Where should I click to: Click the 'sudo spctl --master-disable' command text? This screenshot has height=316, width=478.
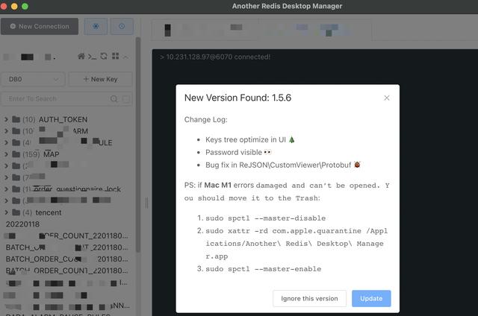(x=266, y=218)
